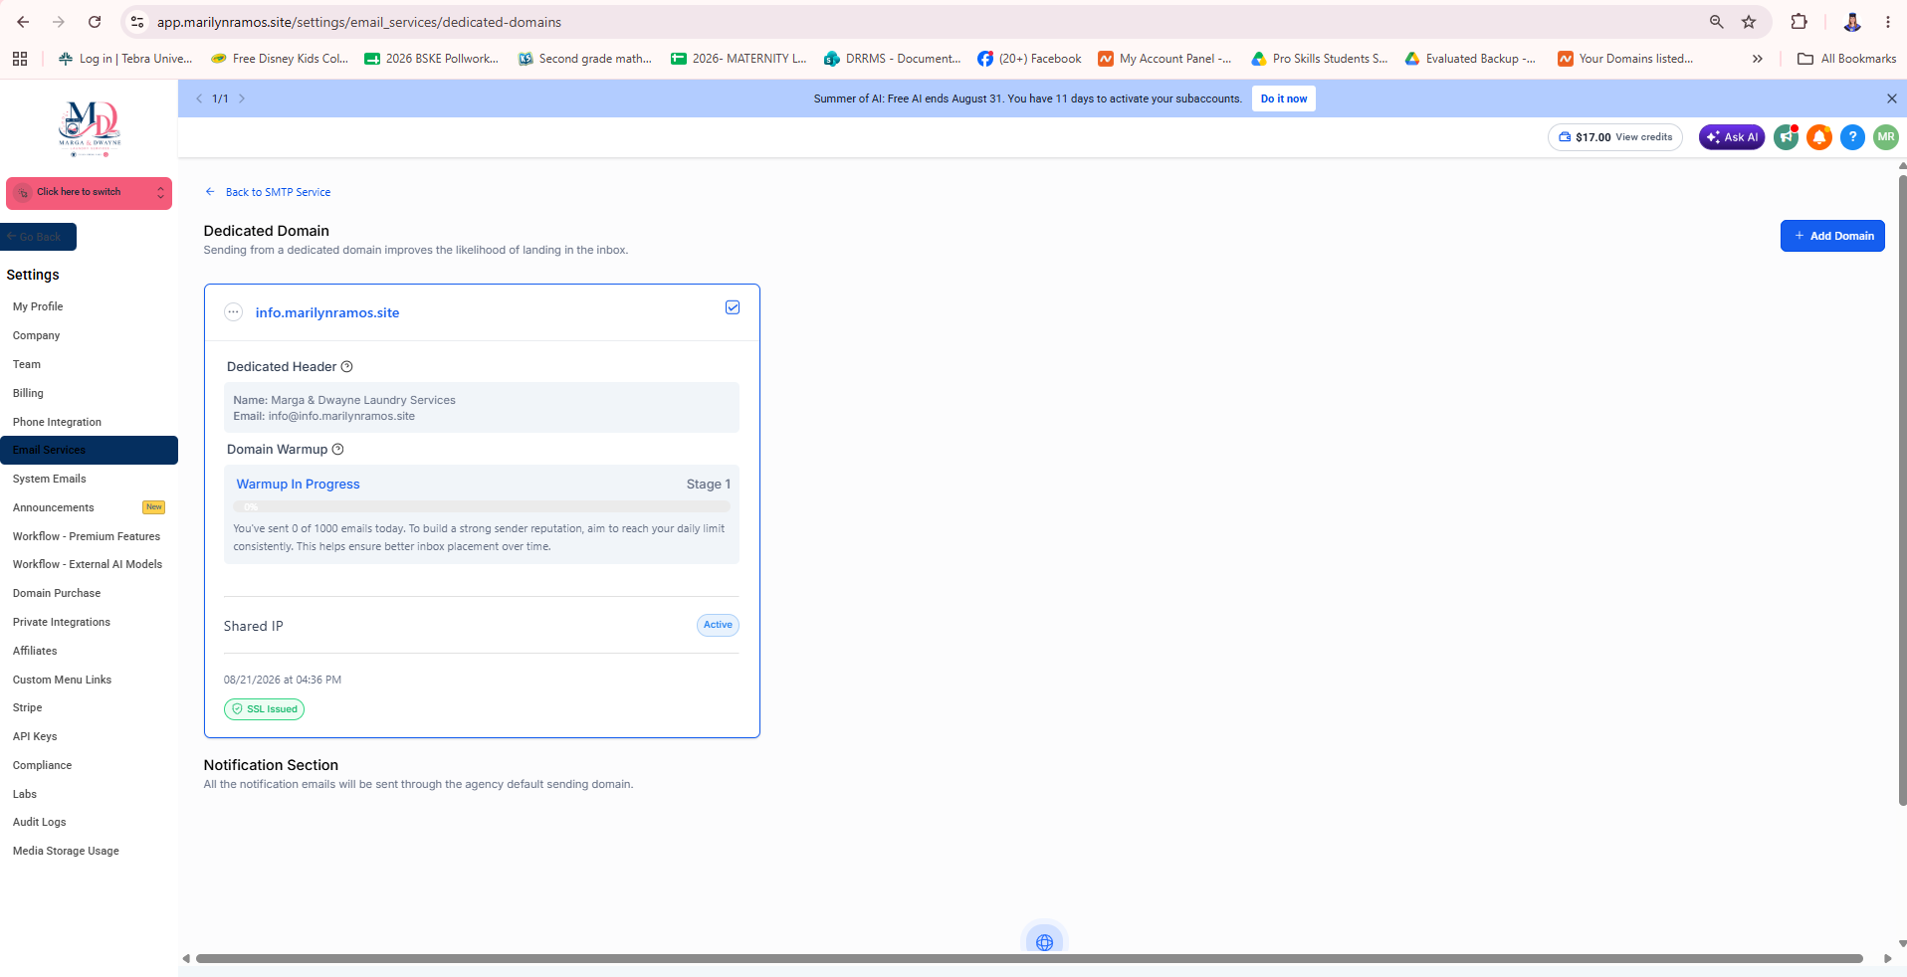
Task: Click the browser bookmark star icon
Action: pyautogui.click(x=1749, y=22)
